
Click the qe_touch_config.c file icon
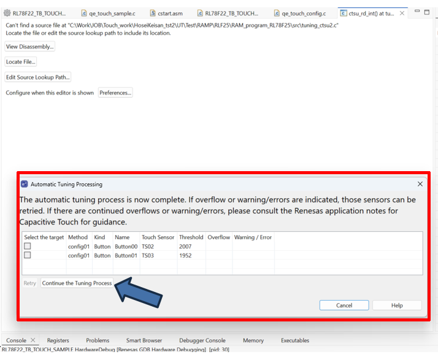click(277, 13)
